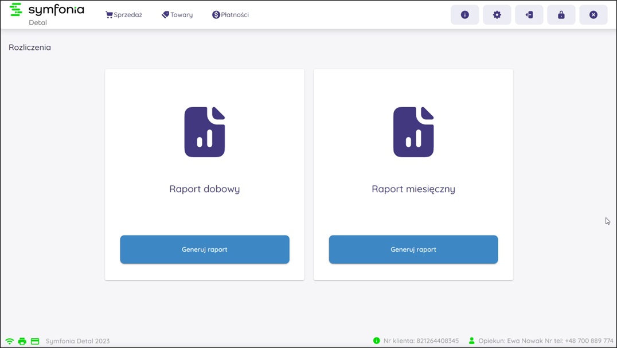Click the Rozliczenia page title
The height and width of the screenshot is (348, 617).
click(30, 48)
